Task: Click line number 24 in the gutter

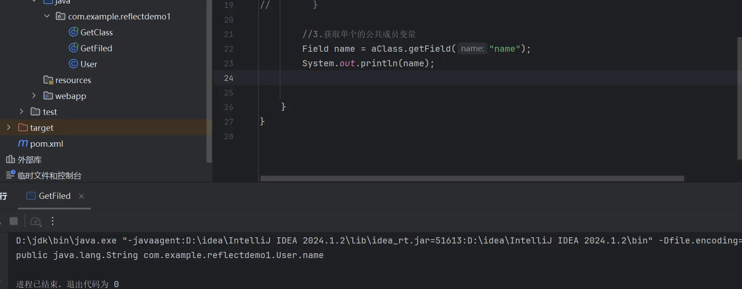Action: coord(228,78)
